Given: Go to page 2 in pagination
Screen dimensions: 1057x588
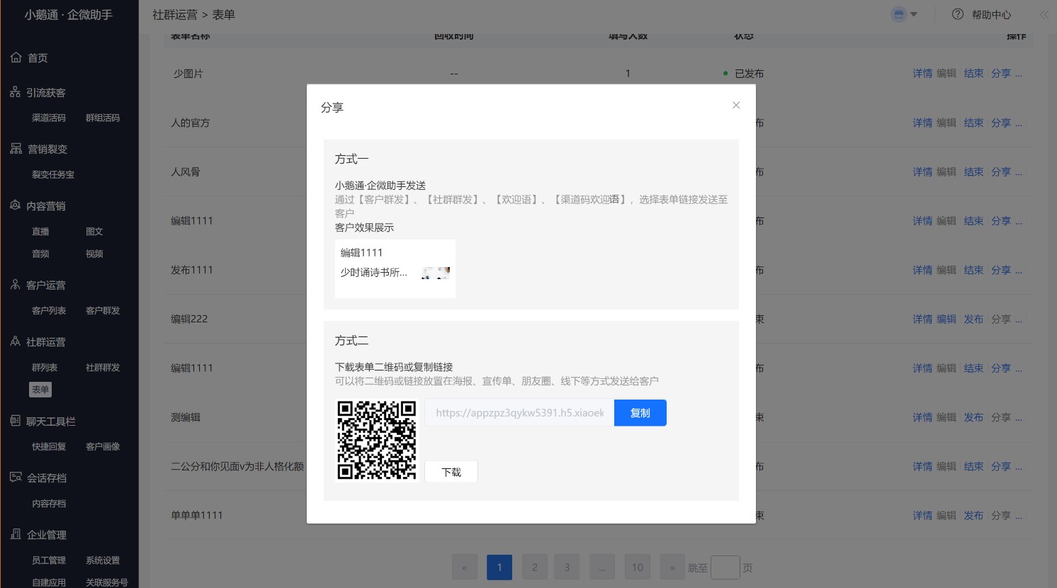Looking at the screenshot, I should (x=535, y=567).
